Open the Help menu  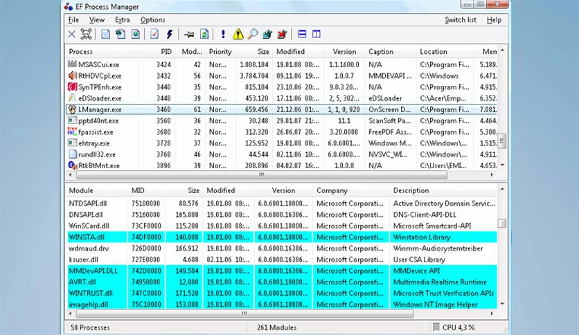[x=494, y=20]
